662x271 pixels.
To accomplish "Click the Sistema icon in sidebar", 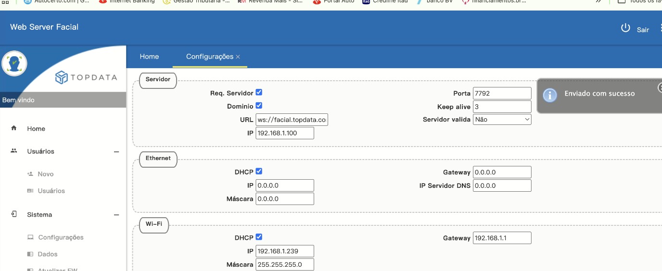I will (14, 214).
